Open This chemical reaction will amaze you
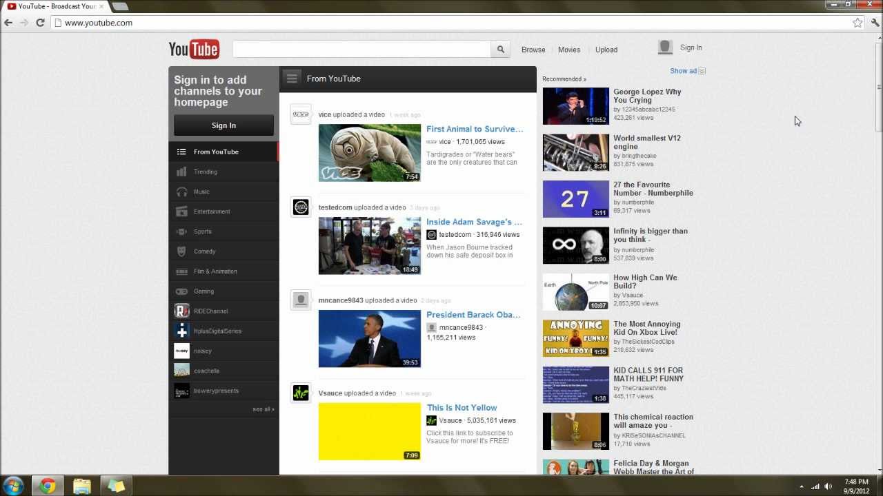This screenshot has height=496, width=883. pos(653,421)
